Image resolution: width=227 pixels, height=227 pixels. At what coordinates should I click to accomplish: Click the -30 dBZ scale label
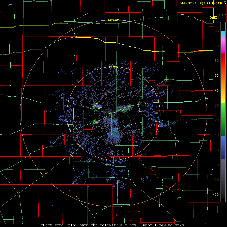coord(216,195)
